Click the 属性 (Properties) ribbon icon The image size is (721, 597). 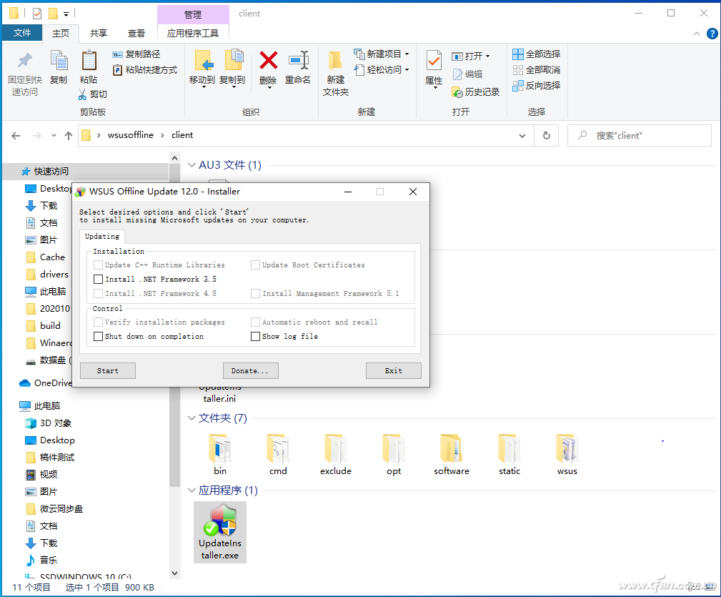click(433, 69)
